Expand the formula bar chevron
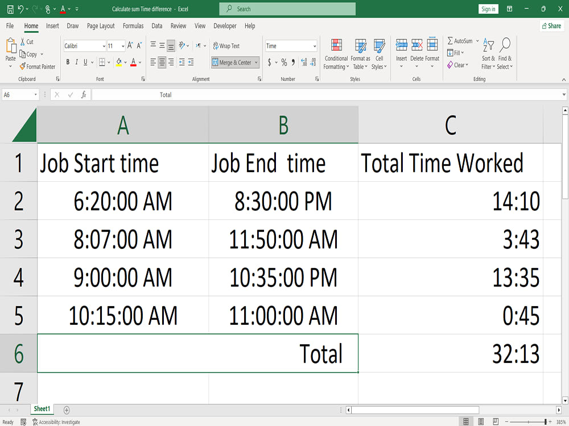This screenshot has height=426, width=569. point(563,94)
